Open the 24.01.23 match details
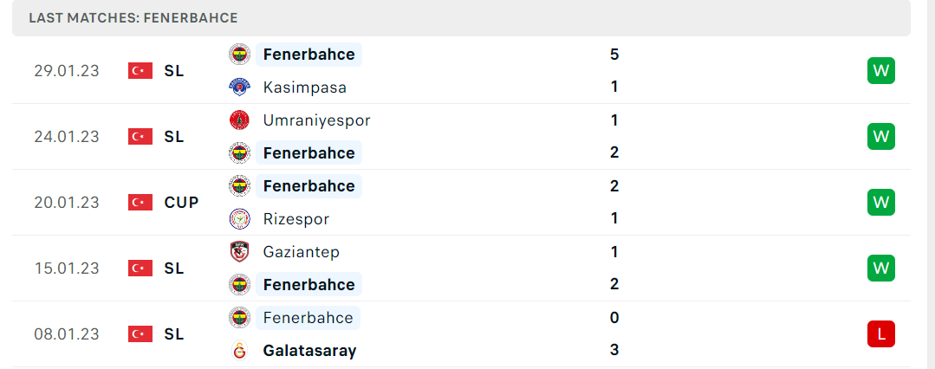The width and height of the screenshot is (935, 369). coord(462,137)
